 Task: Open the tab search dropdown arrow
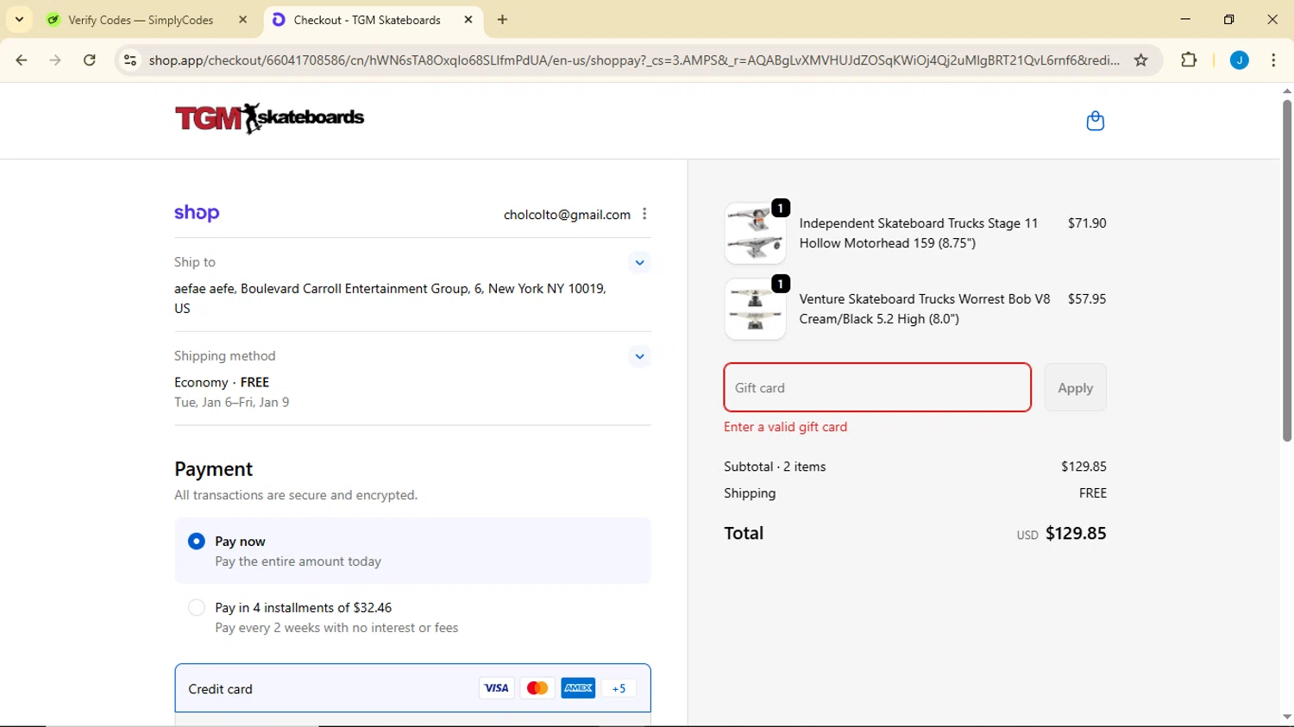click(x=19, y=19)
